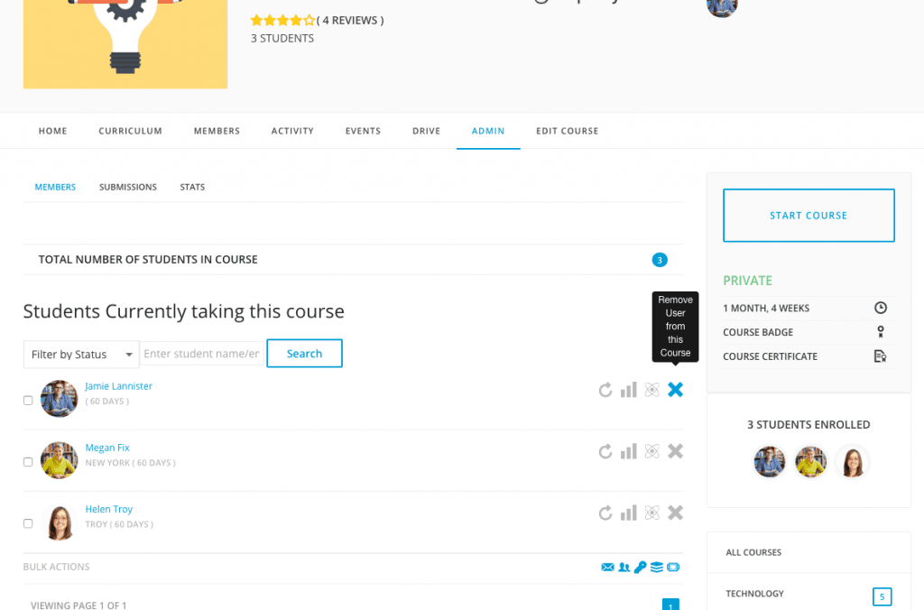Viewport: 924px width, 610px height.
Task: Switch to the Curriculum tab
Action: (130, 131)
